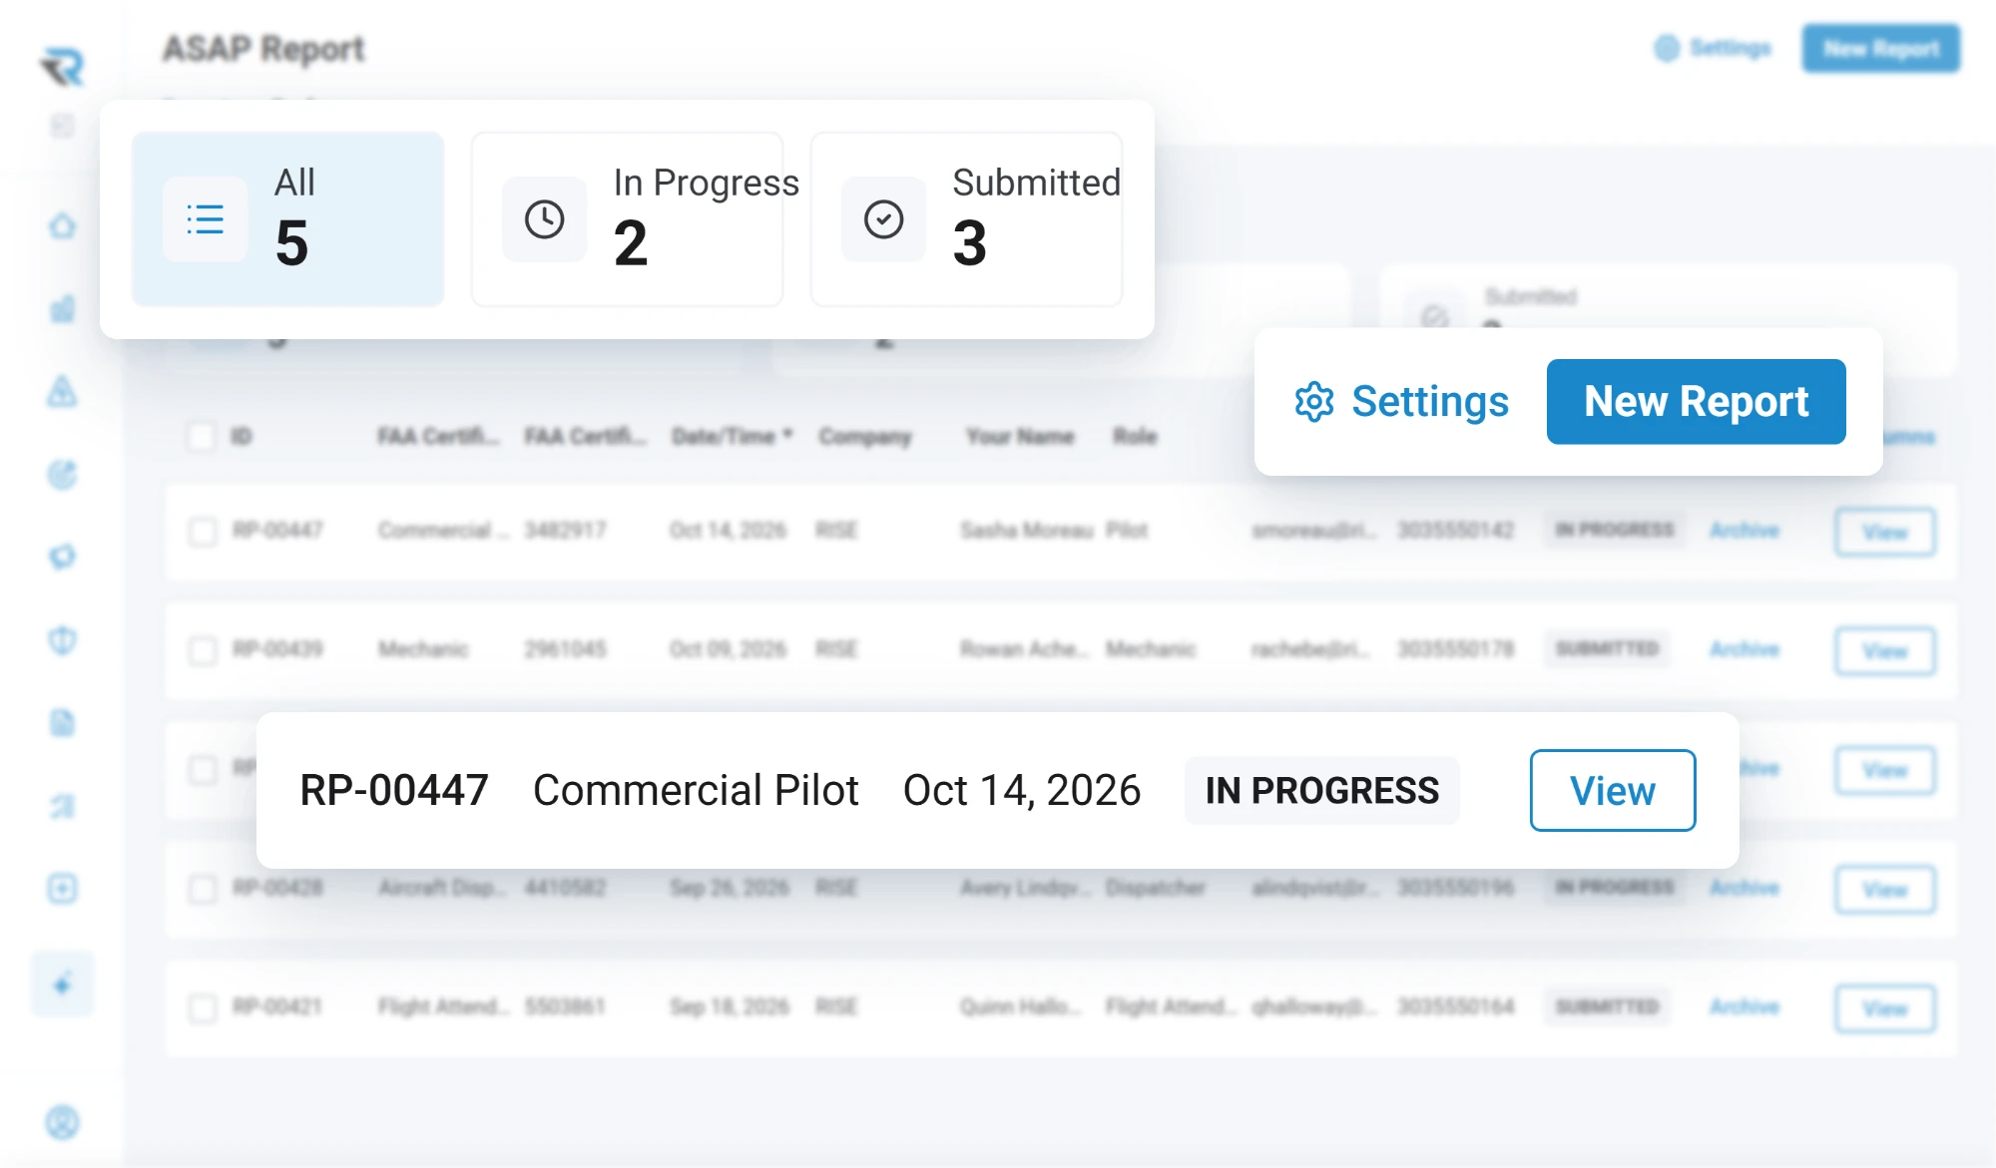Click the app logo at the sidebar top
This screenshot has height=1168, width=1996.
tap(62, 66)
